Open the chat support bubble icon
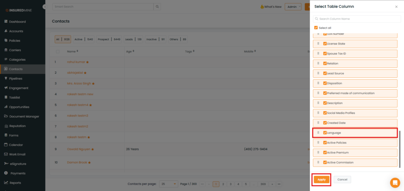The height and width of the screenshot is (191, 404). coord(395,183)
